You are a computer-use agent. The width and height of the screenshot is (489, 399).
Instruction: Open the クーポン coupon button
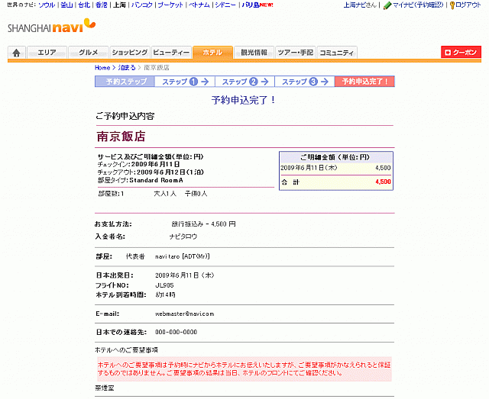tap(461, 53)
